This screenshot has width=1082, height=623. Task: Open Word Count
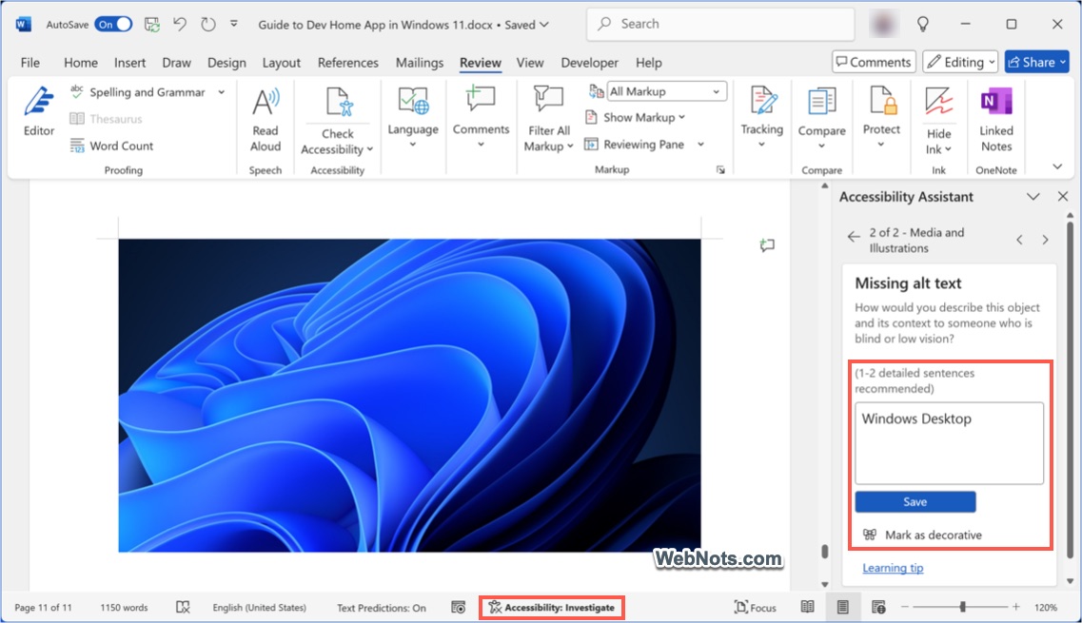111,146
